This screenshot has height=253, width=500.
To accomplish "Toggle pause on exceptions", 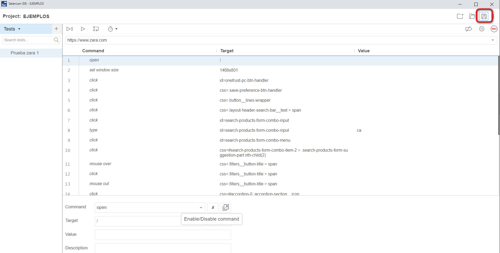I will tap(482, 29).
